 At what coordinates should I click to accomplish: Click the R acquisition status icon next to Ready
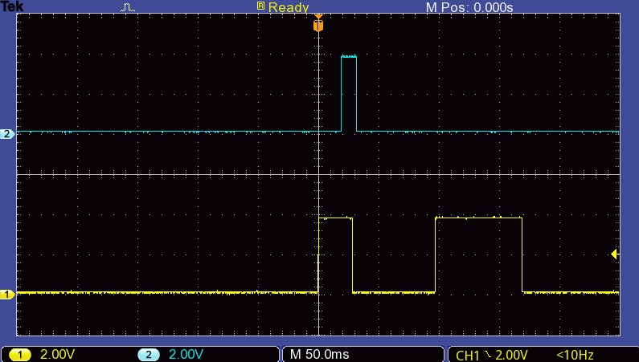(260, 6)
